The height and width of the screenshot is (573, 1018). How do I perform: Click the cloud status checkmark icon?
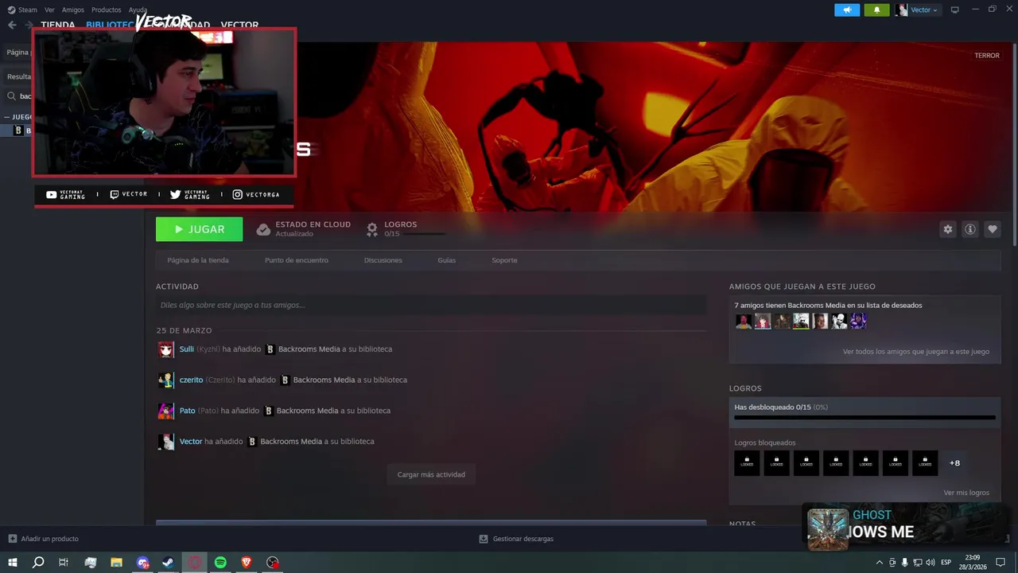point(262,229)
